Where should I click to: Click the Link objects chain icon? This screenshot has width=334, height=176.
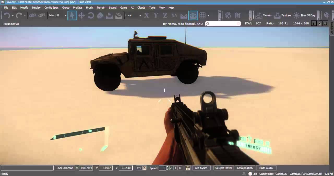pyautogui.click(x=32, y=15)
